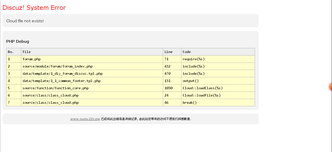Click row number 5 cell

(14, 88)
